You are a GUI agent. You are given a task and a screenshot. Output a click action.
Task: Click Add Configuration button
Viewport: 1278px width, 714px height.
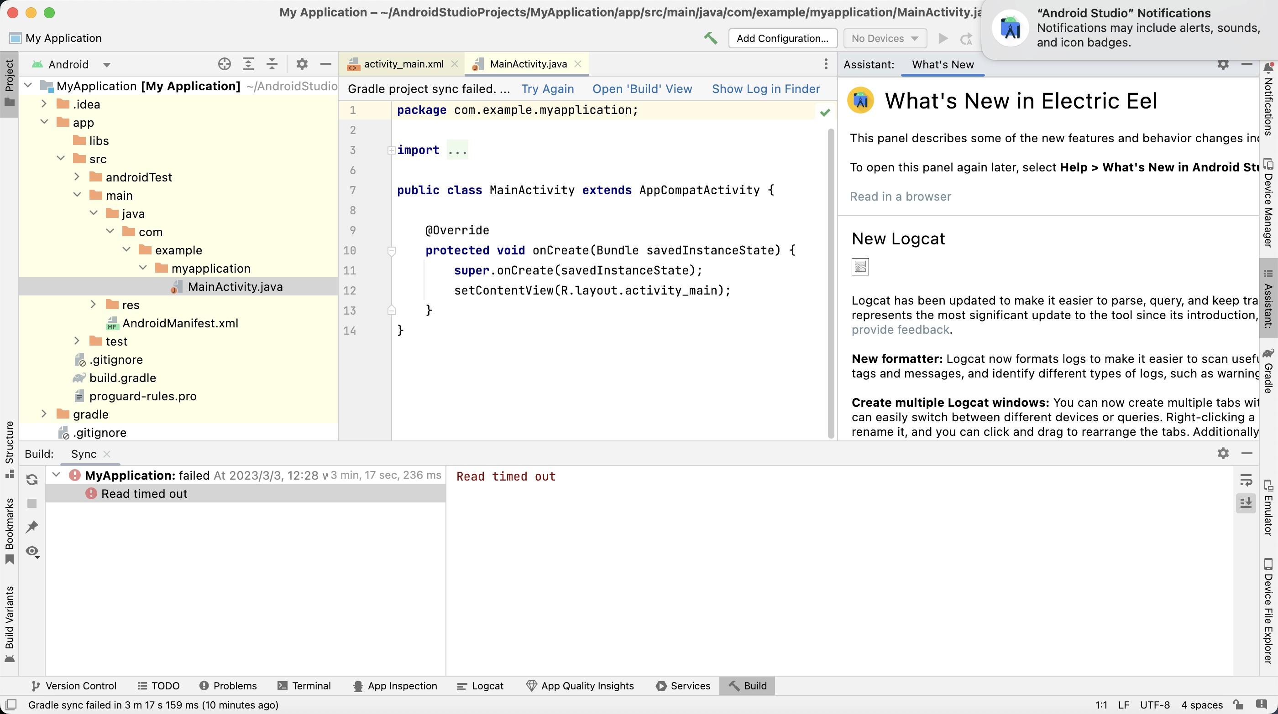pyautogui.click(x=782, y=38)
